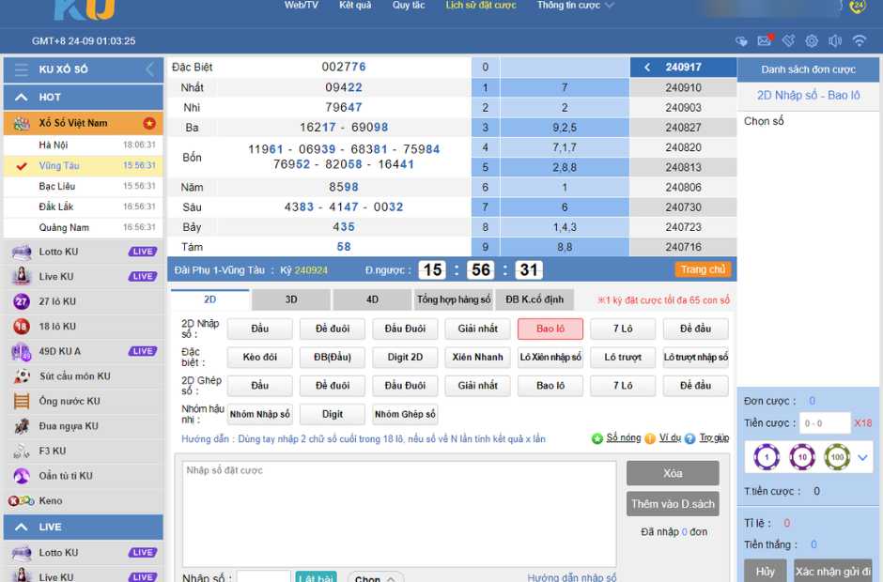Screen dimensions: 883x582
Task: Select the green 100 betting chip
Action: (x=837, y=457)
